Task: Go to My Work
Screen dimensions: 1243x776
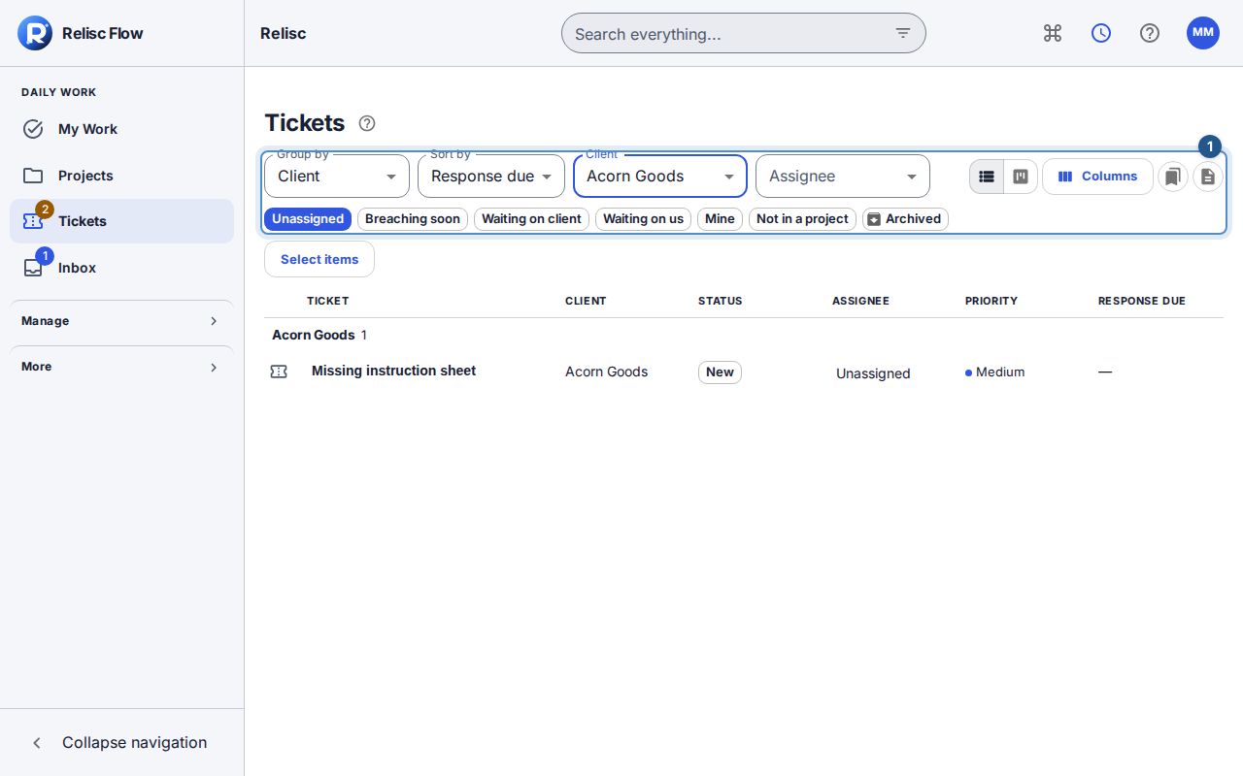Action: point(121,129)
